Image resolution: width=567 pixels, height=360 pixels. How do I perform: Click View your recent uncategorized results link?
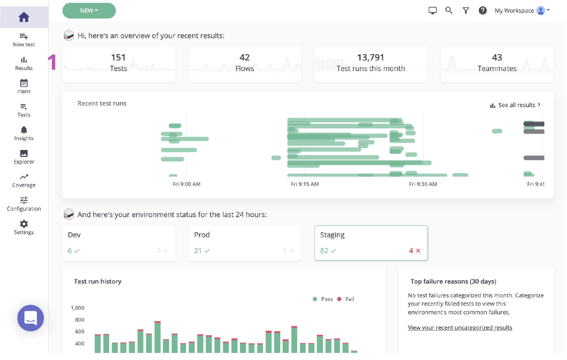pos(460,327)
